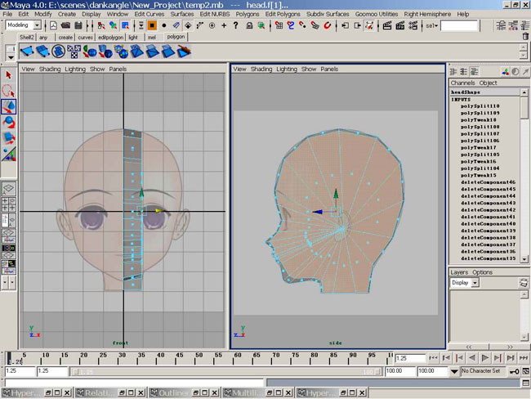Open the Subdiv Surfaces menu
The image size is (531, 399).
pyautogui.click(x=328, y=14)
